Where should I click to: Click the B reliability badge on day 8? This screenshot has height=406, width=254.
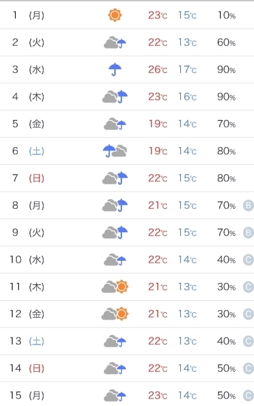coord(248,206)
